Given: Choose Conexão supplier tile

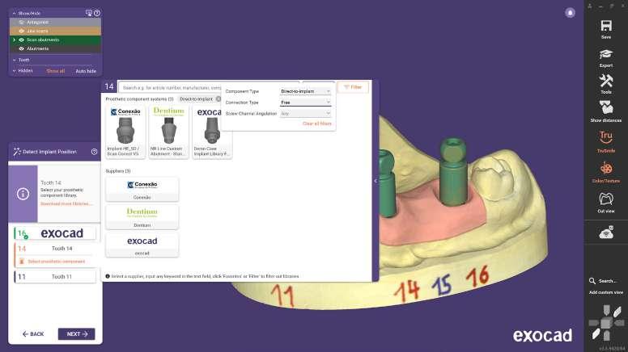Looking at the screenshot, I should point(142,189).
